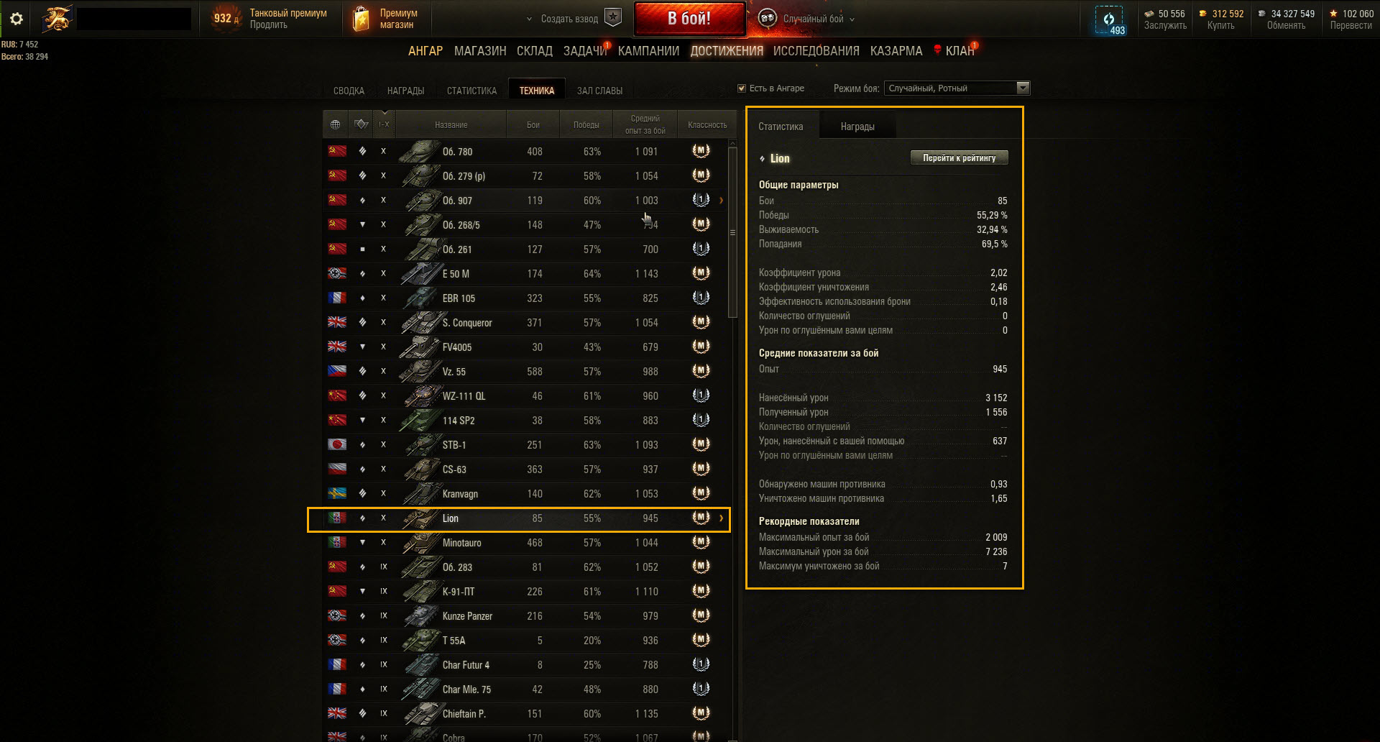Switch to the Награды tab in stats panel

tap(857, 127)
